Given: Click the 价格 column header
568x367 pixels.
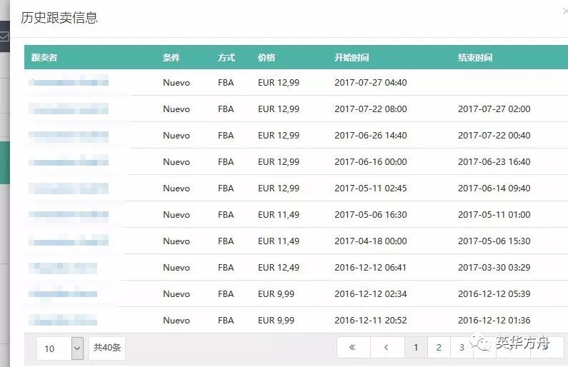Looking at the screenshot, I should pyautogui.click(x=266, y=58).
